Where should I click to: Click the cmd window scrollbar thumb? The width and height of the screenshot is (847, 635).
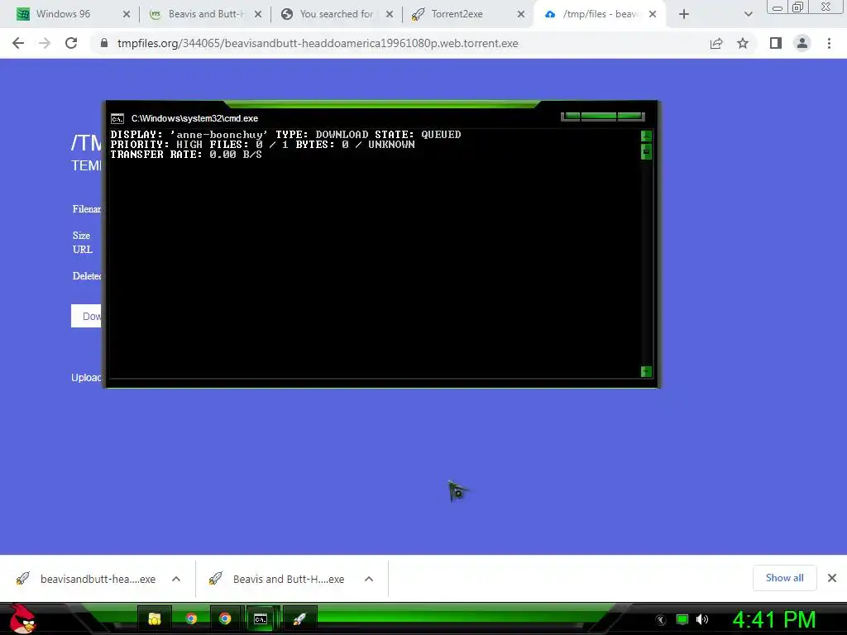tap(646, 152)
